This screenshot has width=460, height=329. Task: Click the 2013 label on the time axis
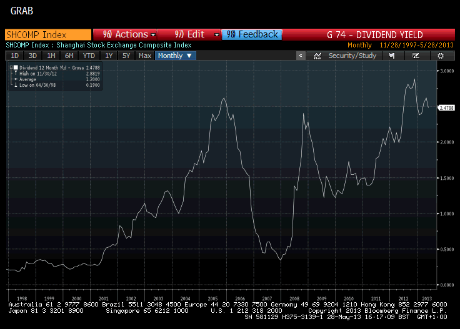[x=426, y=298]
